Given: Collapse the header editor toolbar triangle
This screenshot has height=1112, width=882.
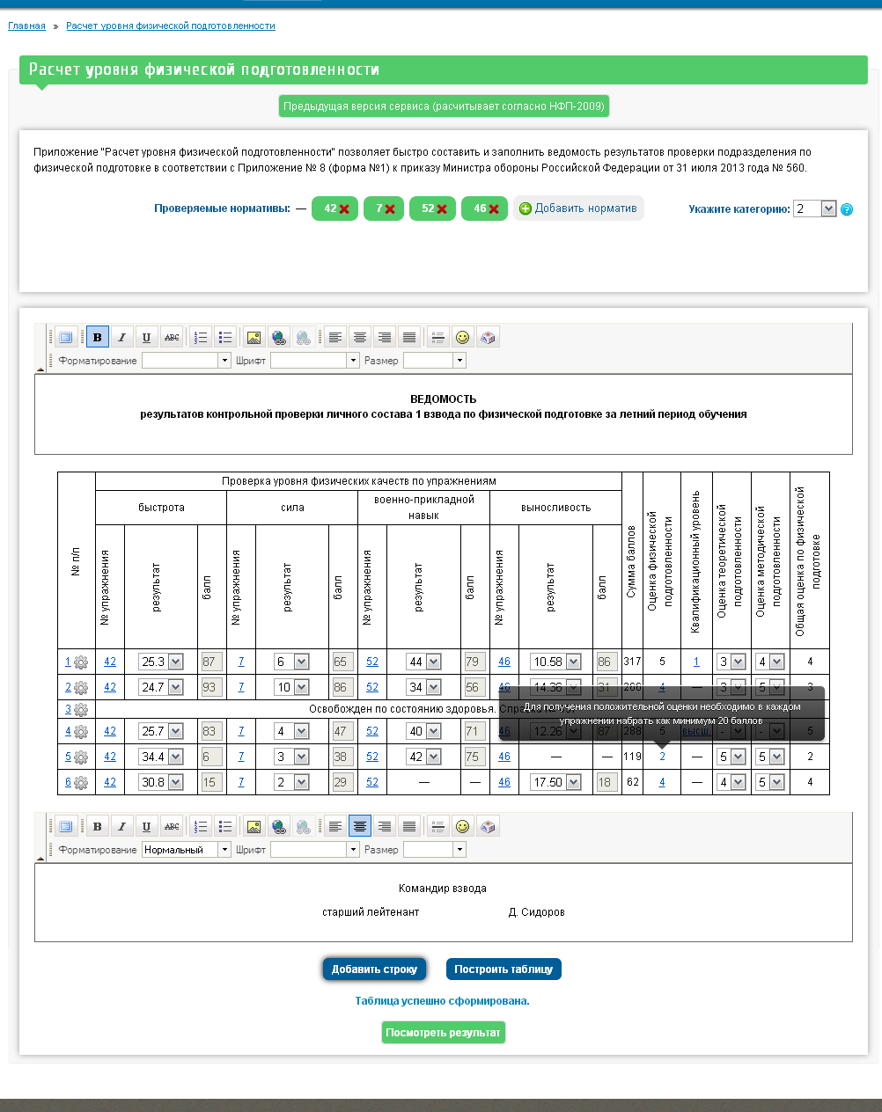Looking at the screenshot, I should pyautogui.click(x=40, y=369).
